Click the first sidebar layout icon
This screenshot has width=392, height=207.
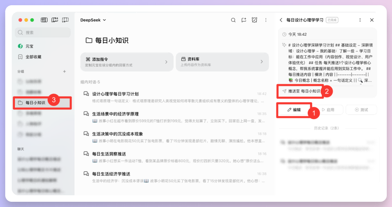click(x=44, y=20)
